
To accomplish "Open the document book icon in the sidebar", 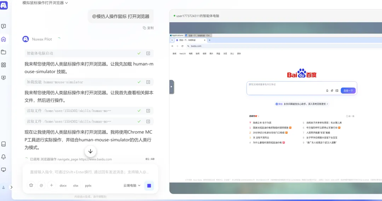I will [4, 144].
